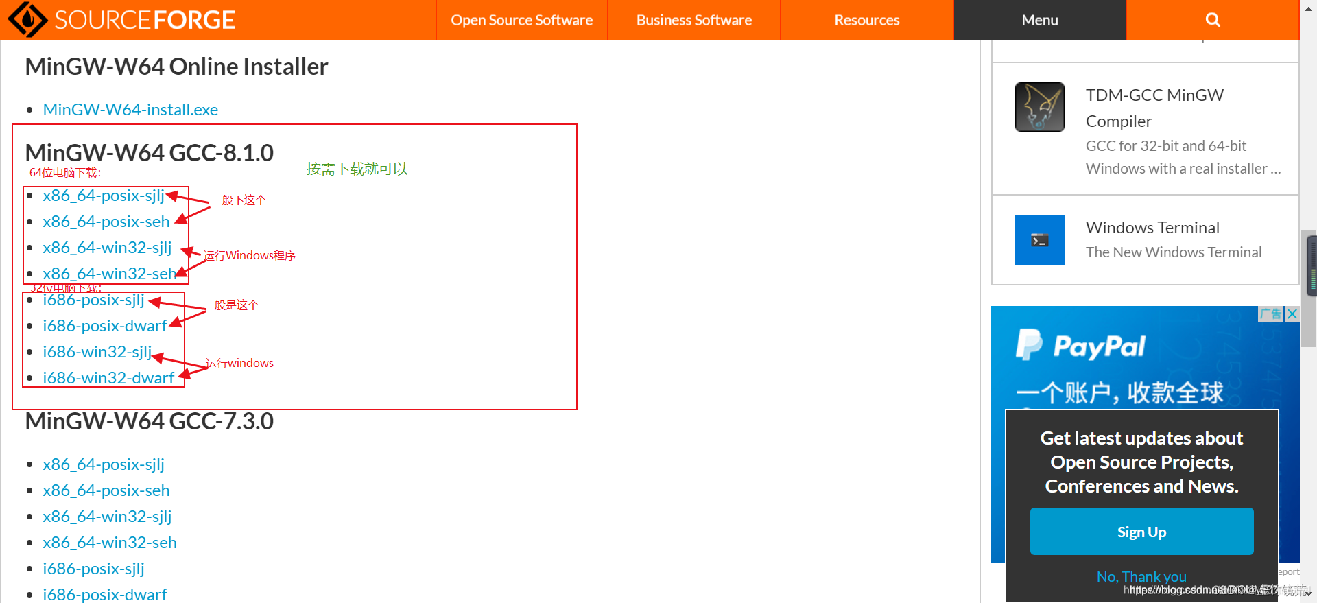The image size is (1317, 603).
Task: Click the Sign Up button
Action: point(1141,532)
